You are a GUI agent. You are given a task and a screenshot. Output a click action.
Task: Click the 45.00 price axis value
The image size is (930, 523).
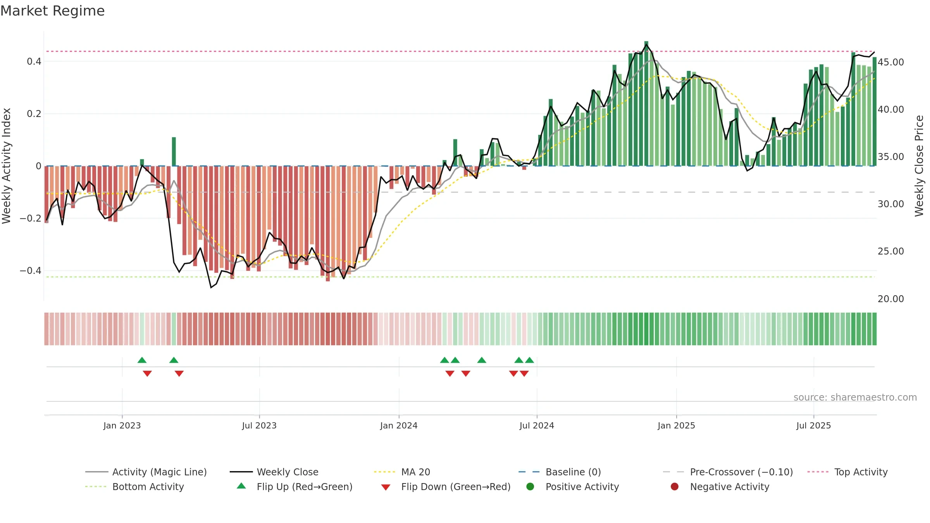click(890, 62)
